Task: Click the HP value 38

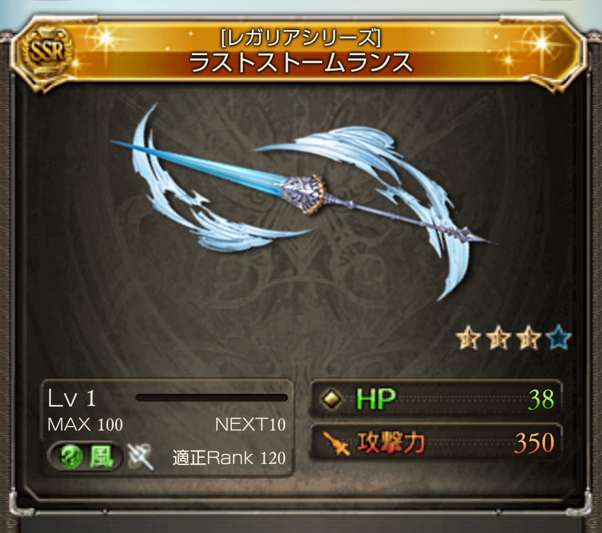Action: coord(541,399)
